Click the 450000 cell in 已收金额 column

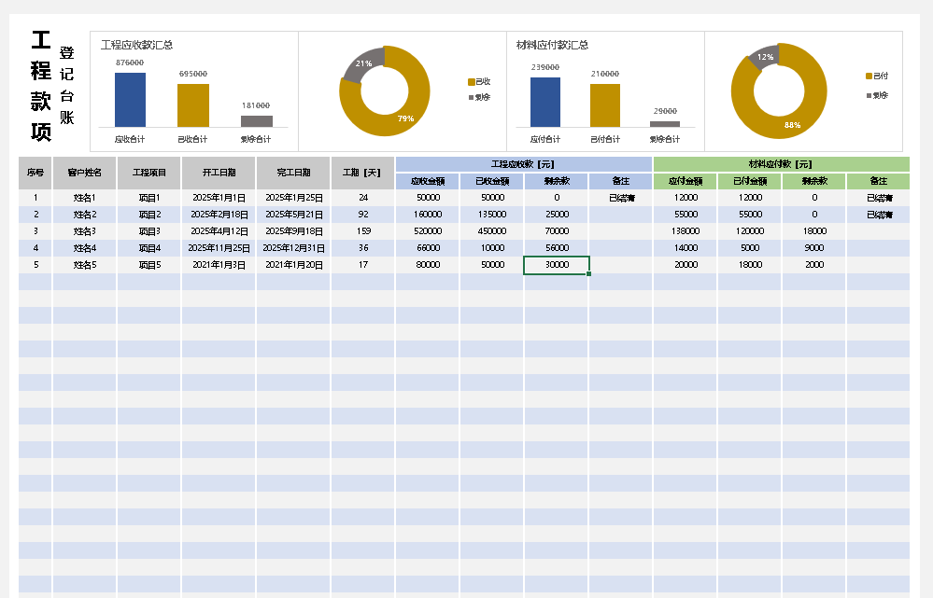tap(491, 231)
